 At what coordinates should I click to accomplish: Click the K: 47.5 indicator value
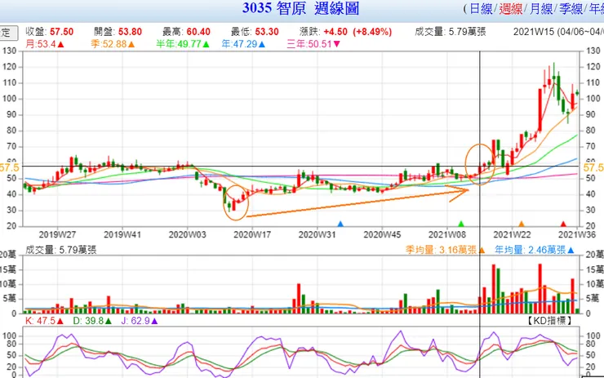44,321
